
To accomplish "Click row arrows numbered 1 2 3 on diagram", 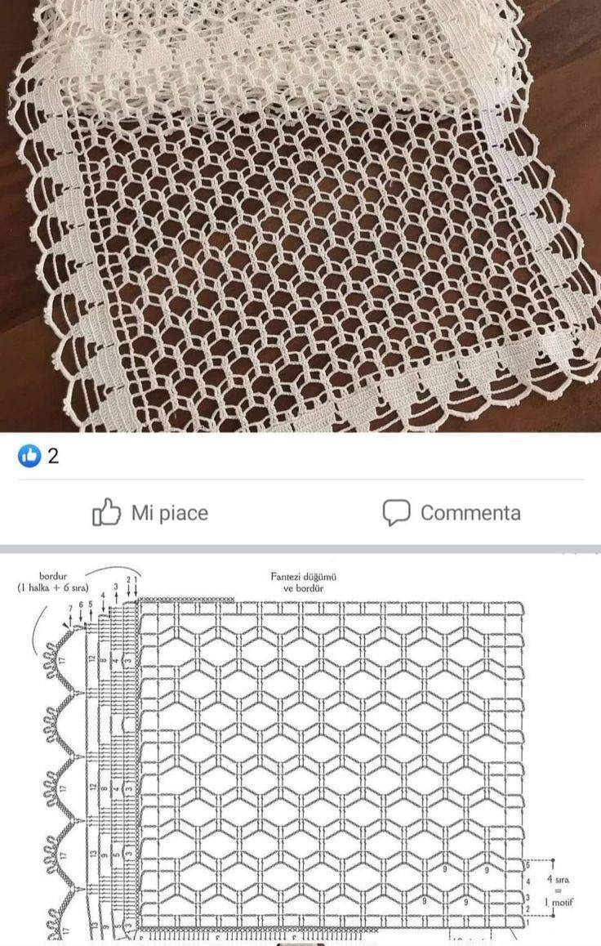I will 126,589.
